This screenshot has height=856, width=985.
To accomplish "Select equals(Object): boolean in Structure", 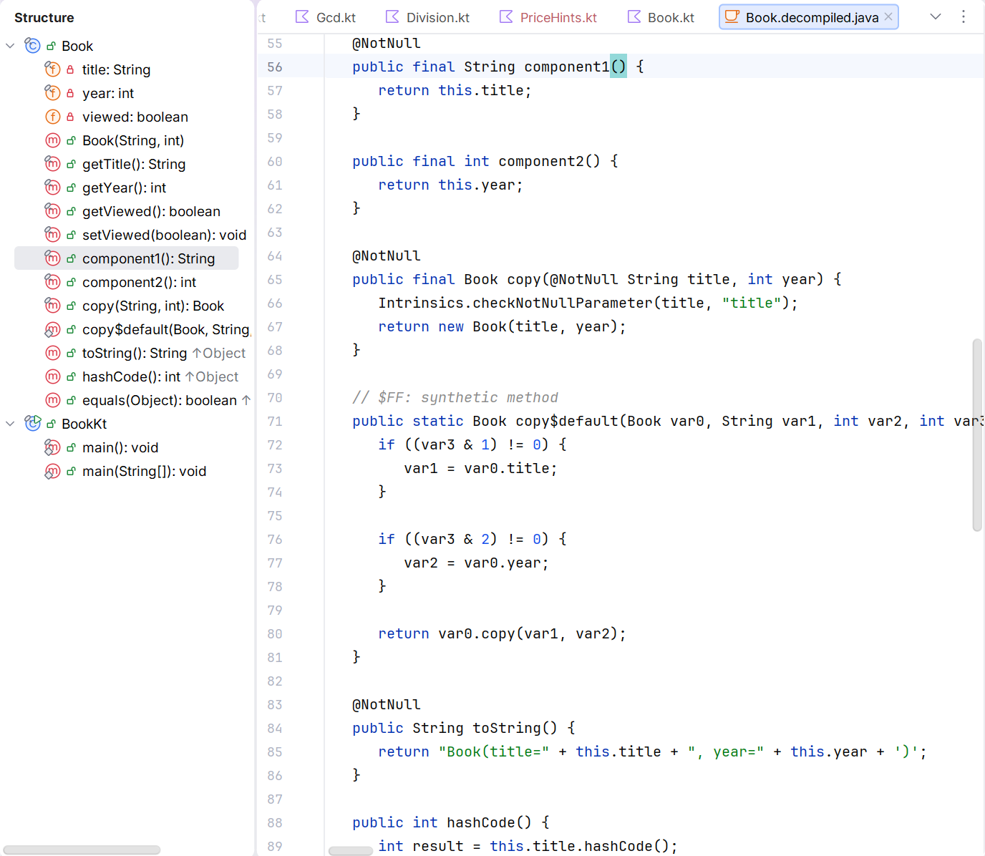I will [x=159, y=400].
